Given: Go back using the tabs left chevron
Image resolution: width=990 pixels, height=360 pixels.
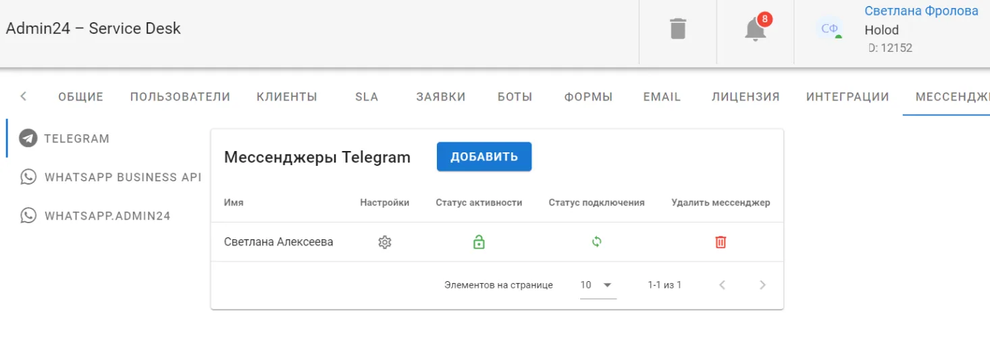Looking at the screenshot, I should 24,96.
